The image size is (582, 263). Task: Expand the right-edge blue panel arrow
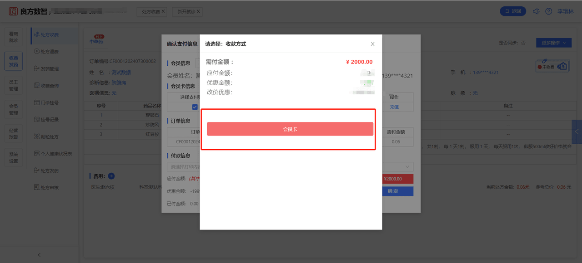pyautogui.click(x=577, y=132)
